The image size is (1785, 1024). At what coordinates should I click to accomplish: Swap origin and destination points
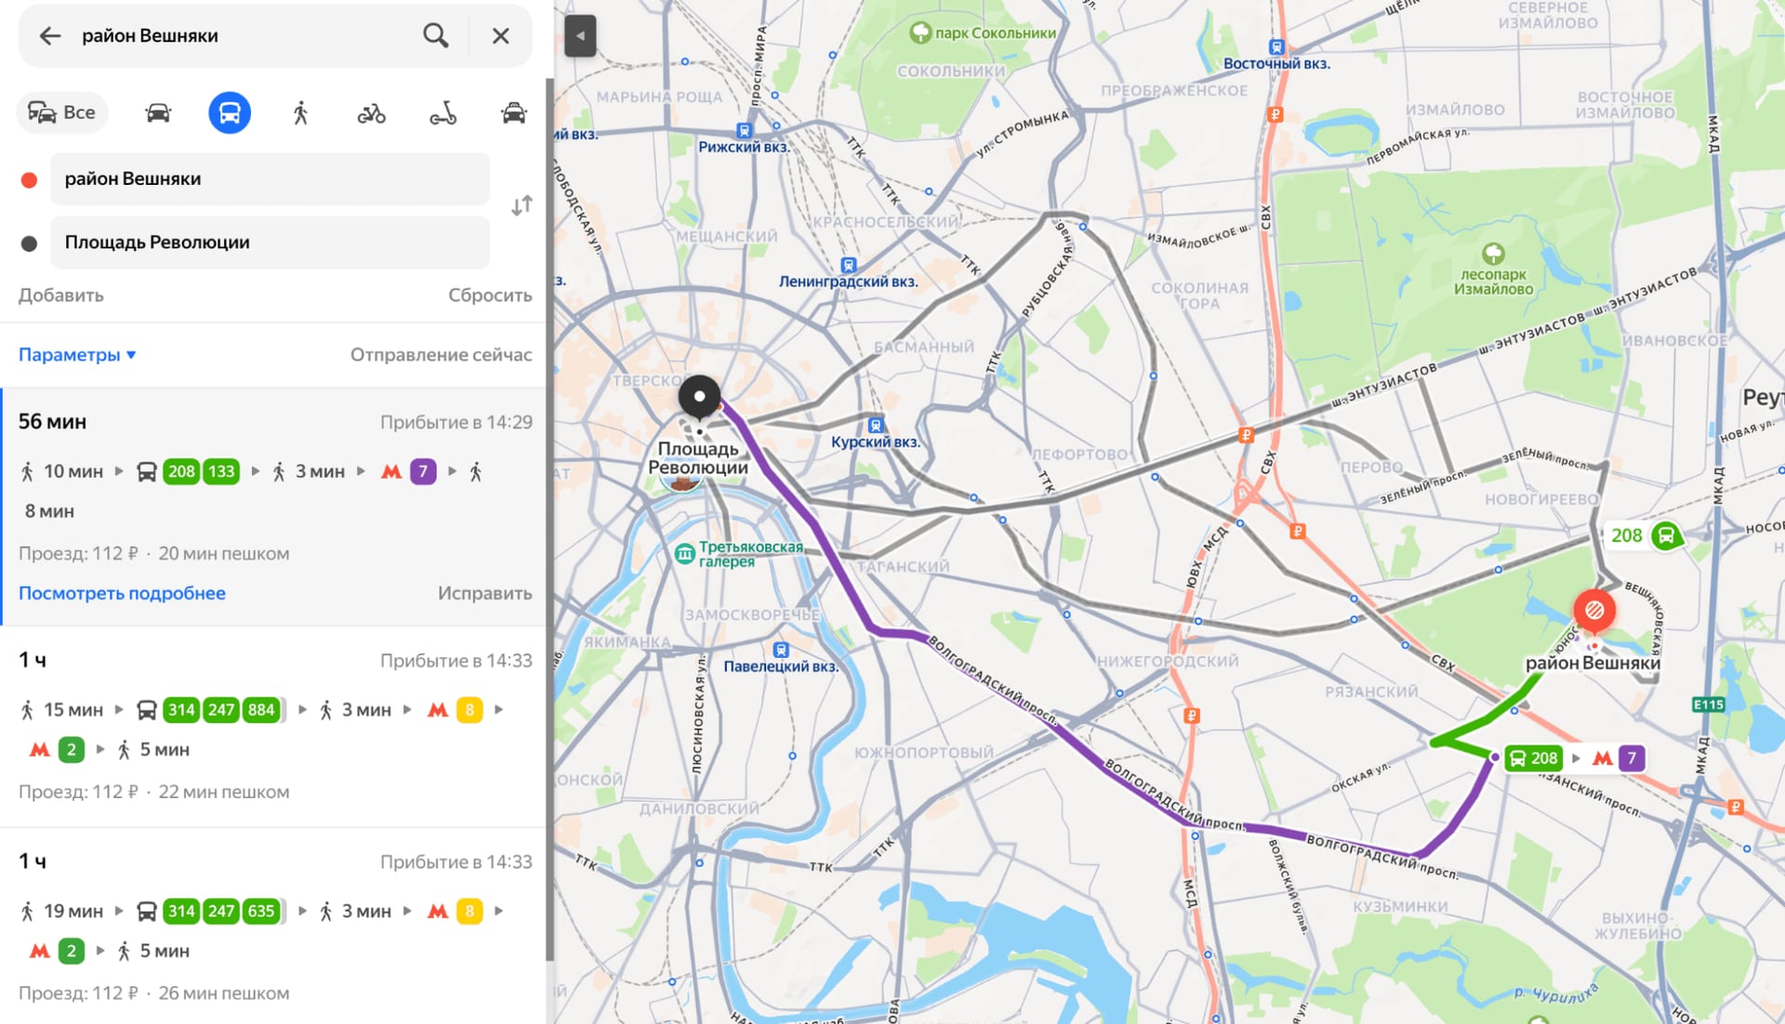(x=522, y=205)
